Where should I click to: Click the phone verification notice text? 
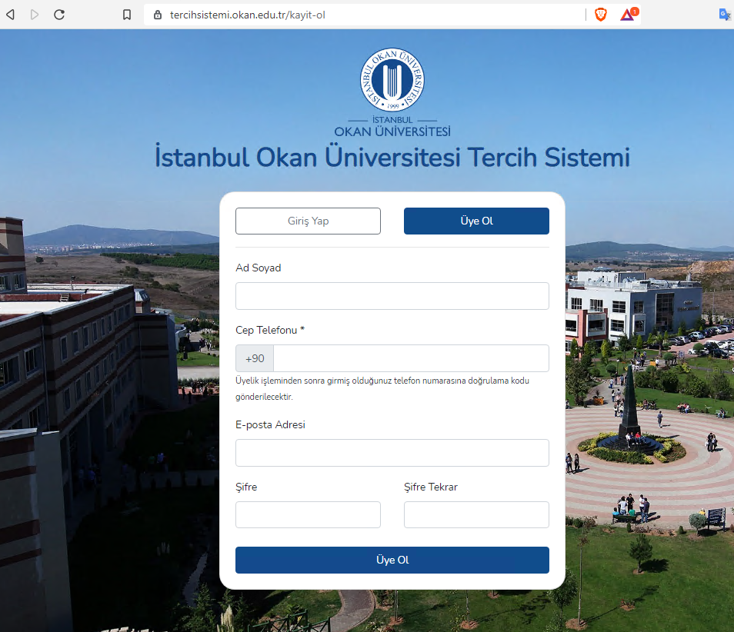pos(382,388)
